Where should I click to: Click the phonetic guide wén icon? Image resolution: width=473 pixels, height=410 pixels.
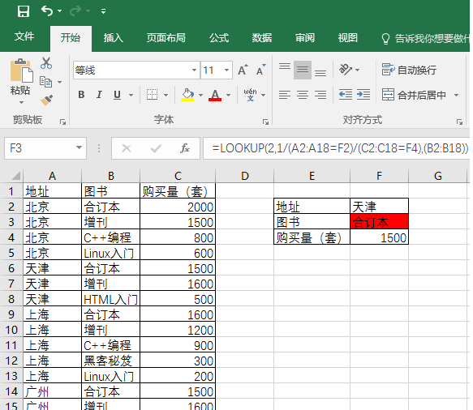[x=251, y=95]
